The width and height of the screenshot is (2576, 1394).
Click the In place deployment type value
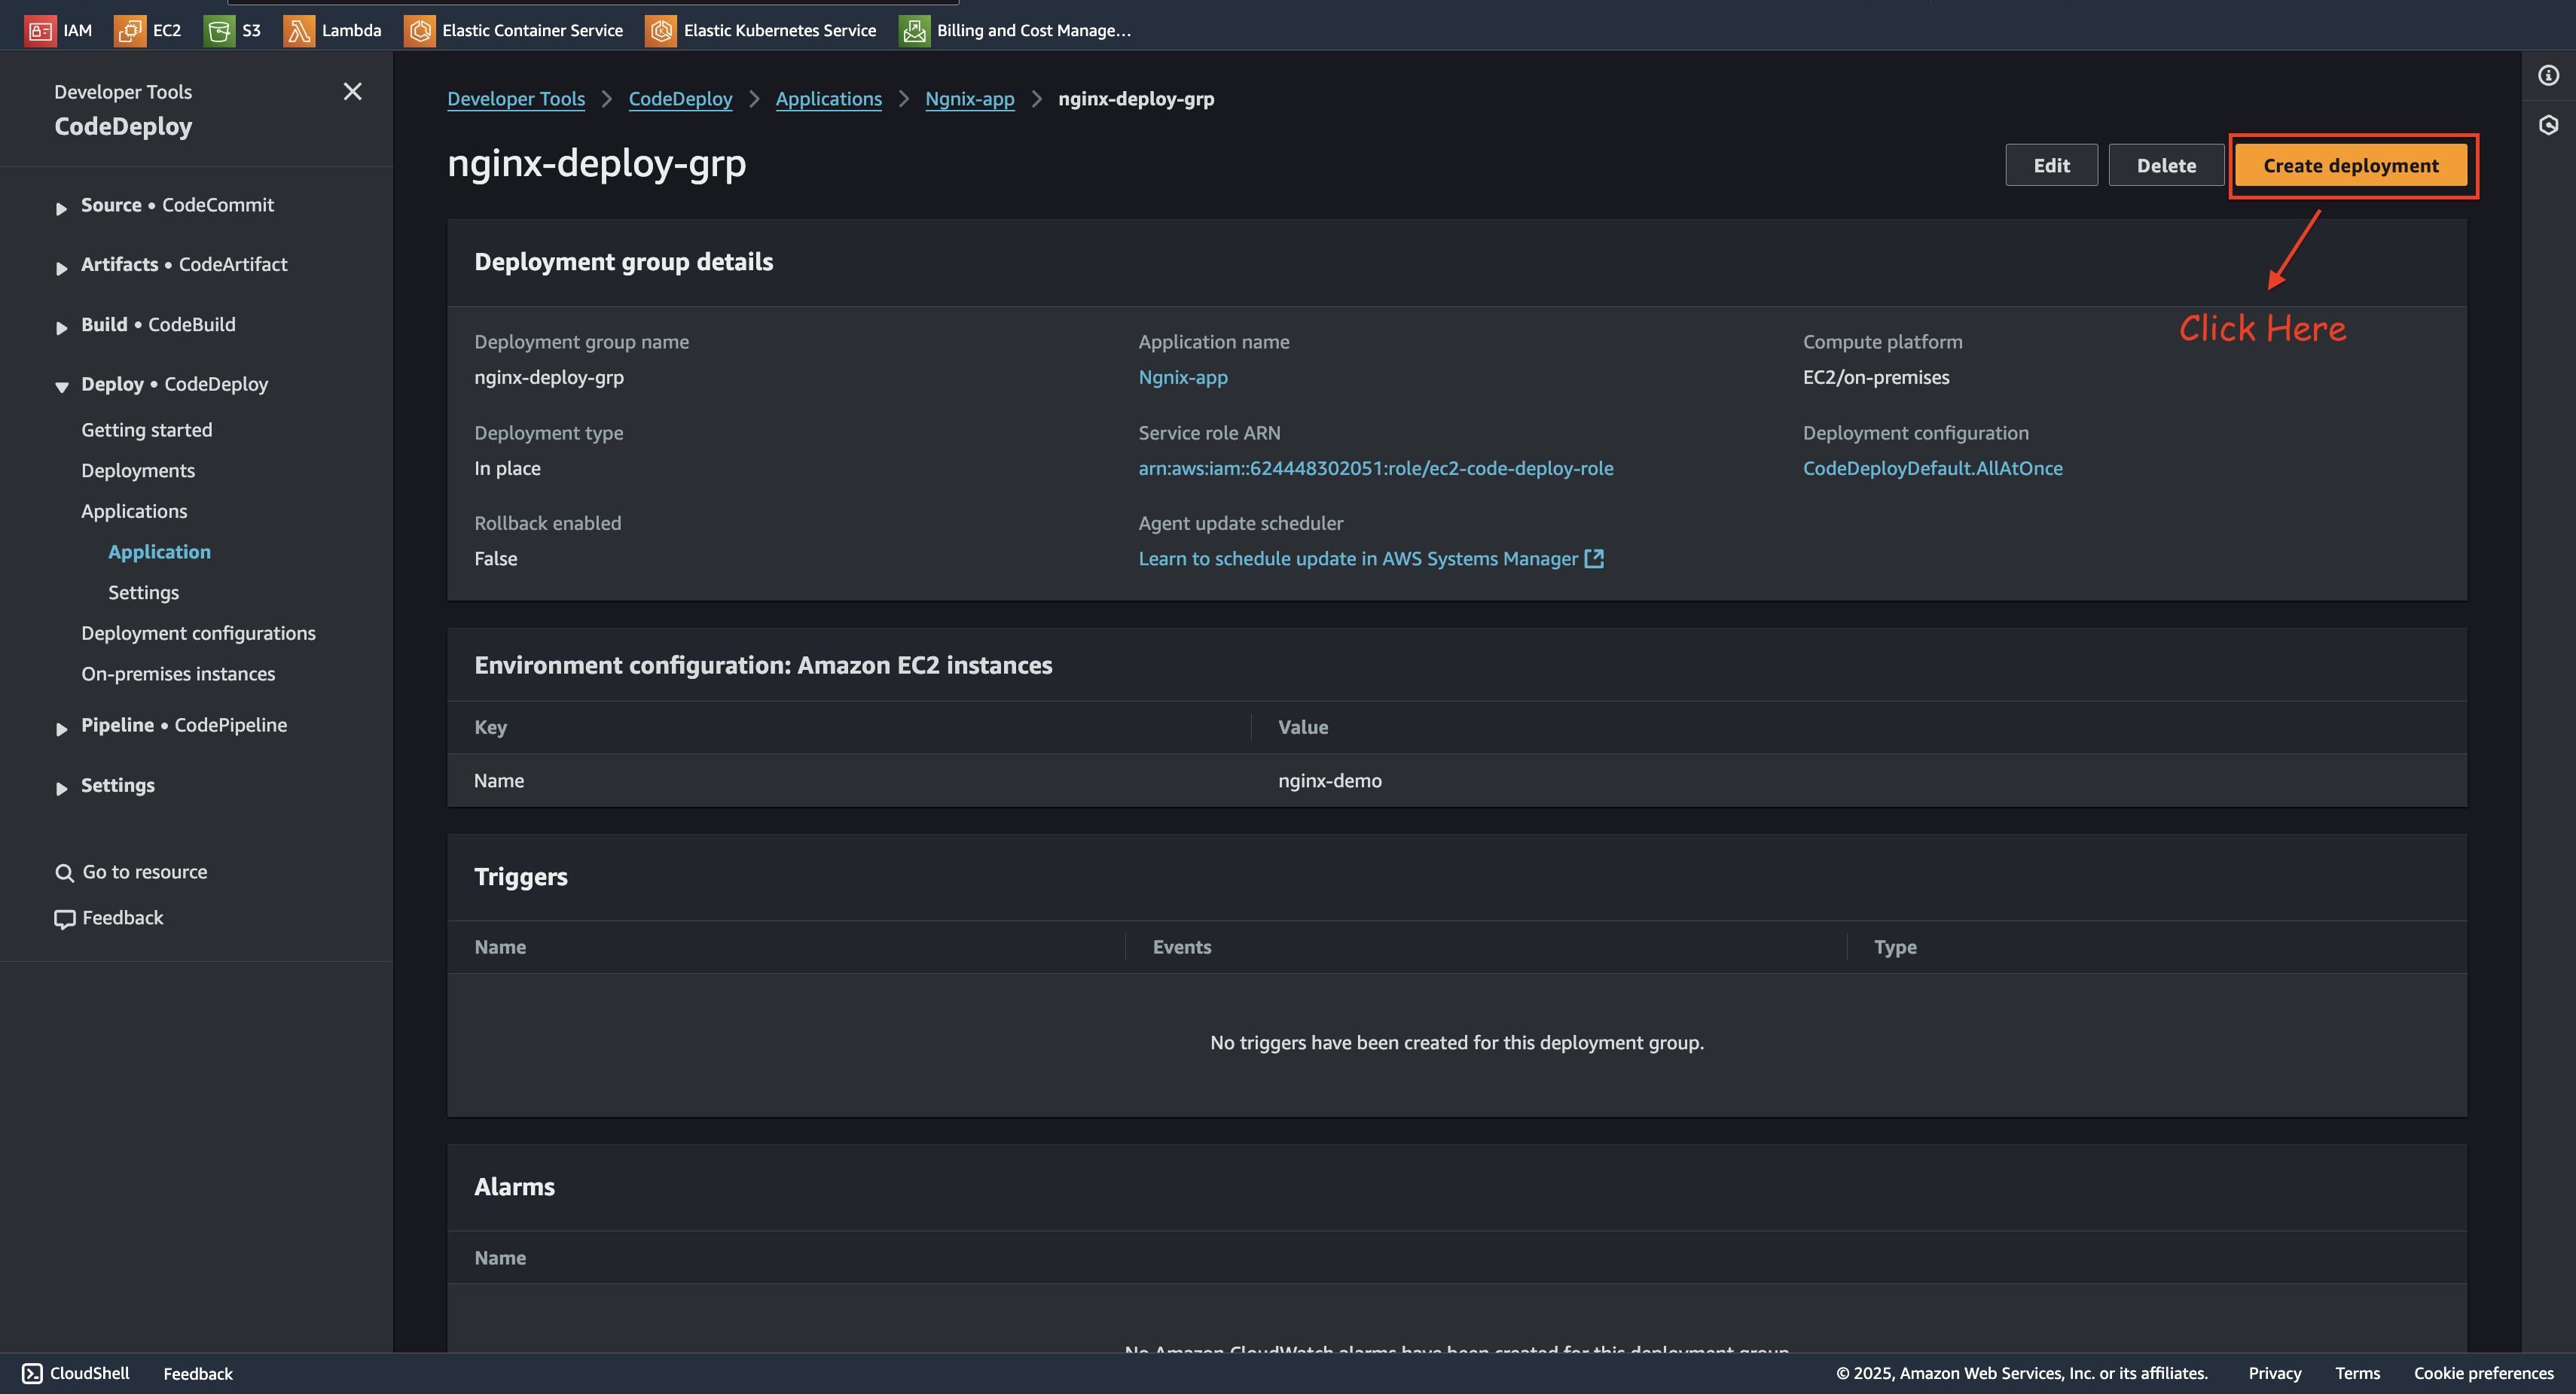coord(507,469)
